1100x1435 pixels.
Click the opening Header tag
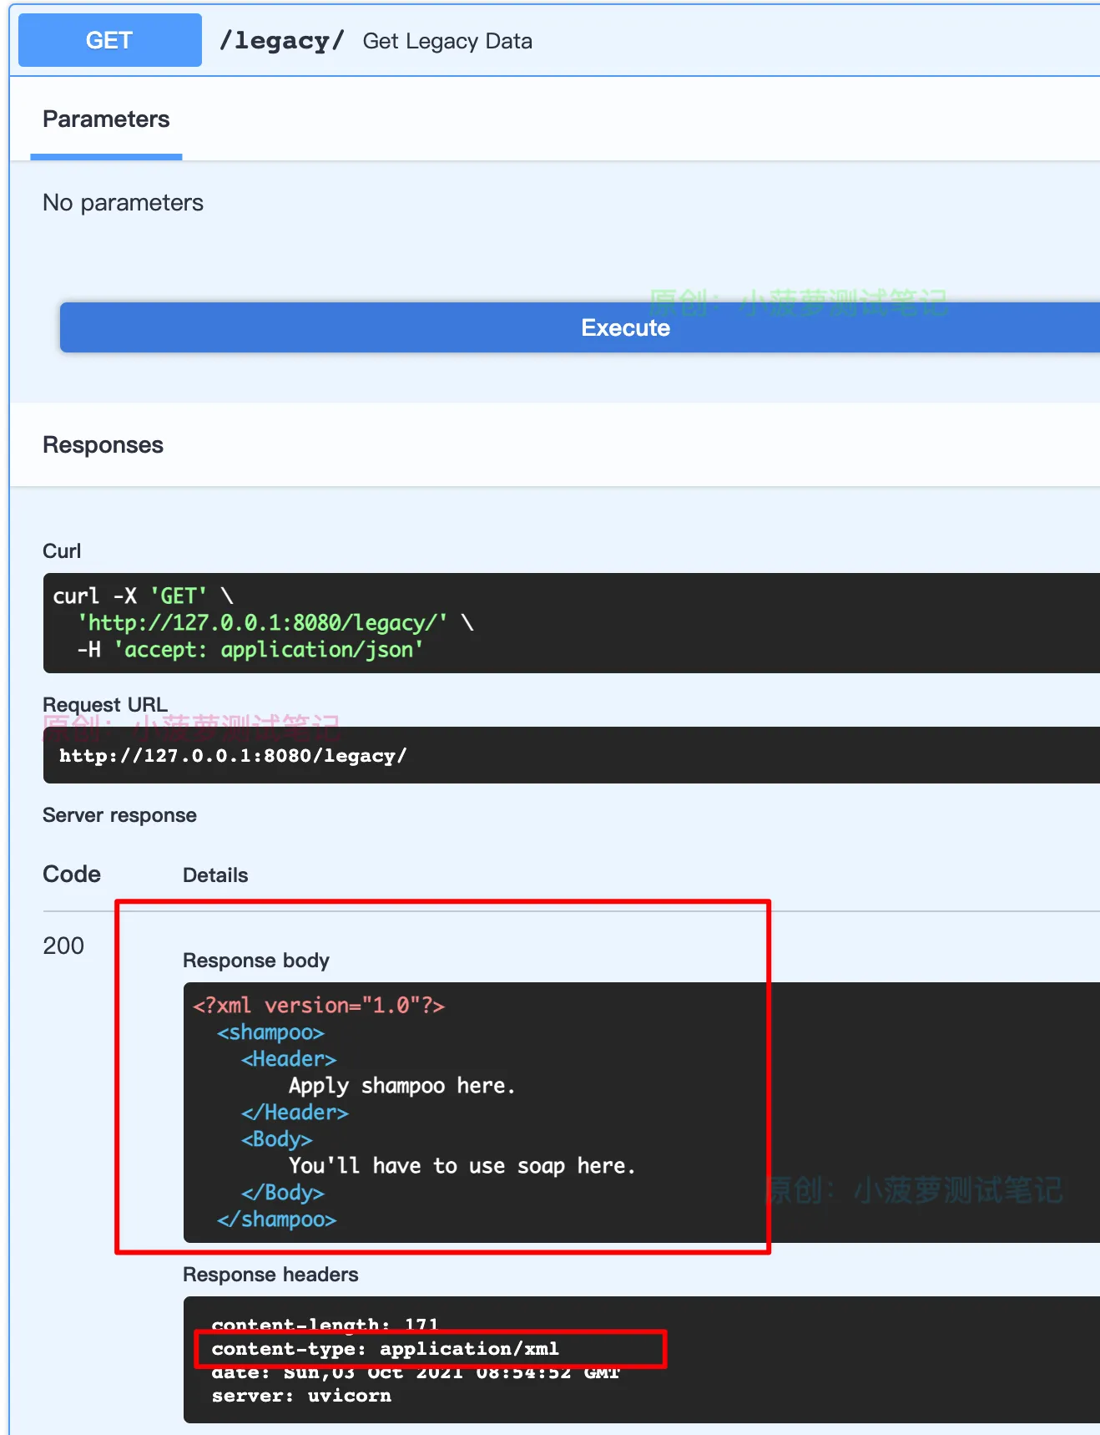pyautogui.click(x=289, y=1058)
